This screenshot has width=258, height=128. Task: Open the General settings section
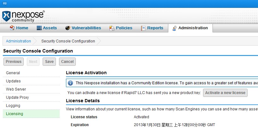click(x=31, y=73)
